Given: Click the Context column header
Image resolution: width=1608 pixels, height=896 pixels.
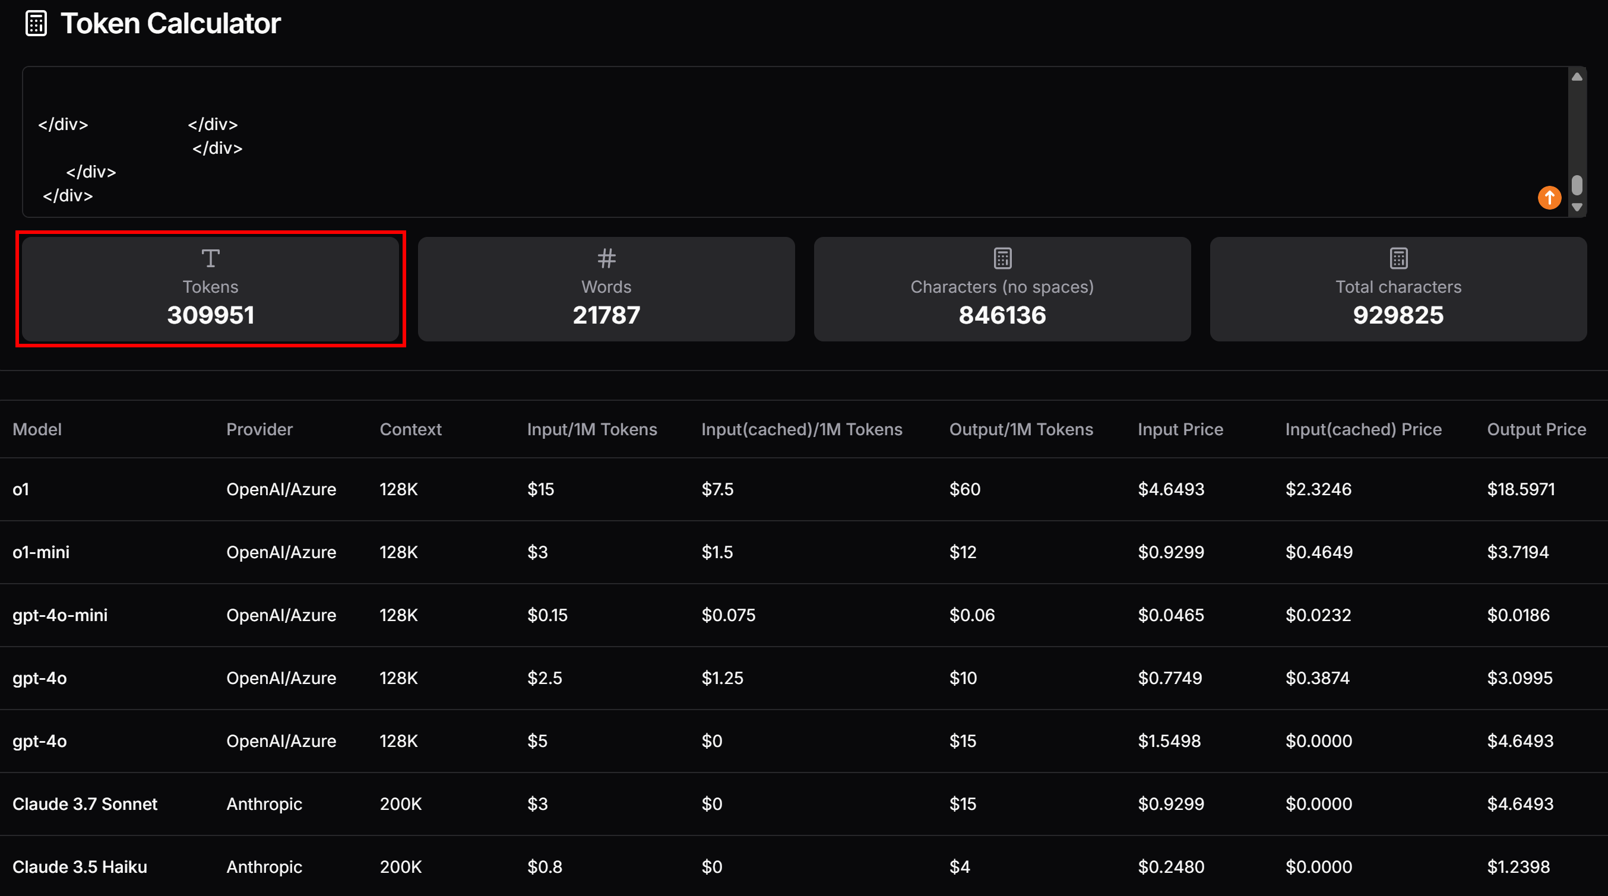Looking at the screenshot, I should pyautogui.click(x=410, y=429).
